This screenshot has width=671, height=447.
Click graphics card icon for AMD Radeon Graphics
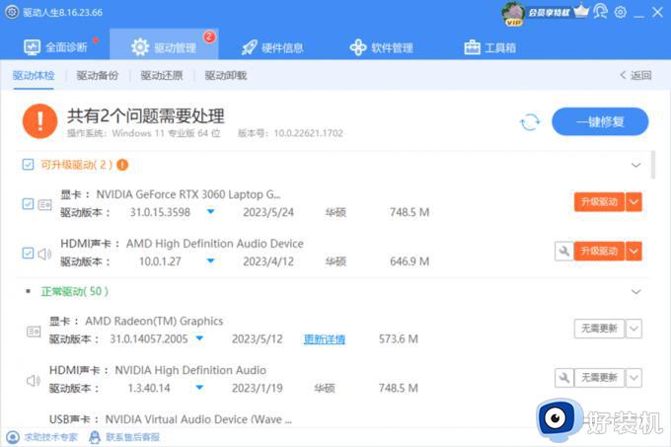coord(34,332)
